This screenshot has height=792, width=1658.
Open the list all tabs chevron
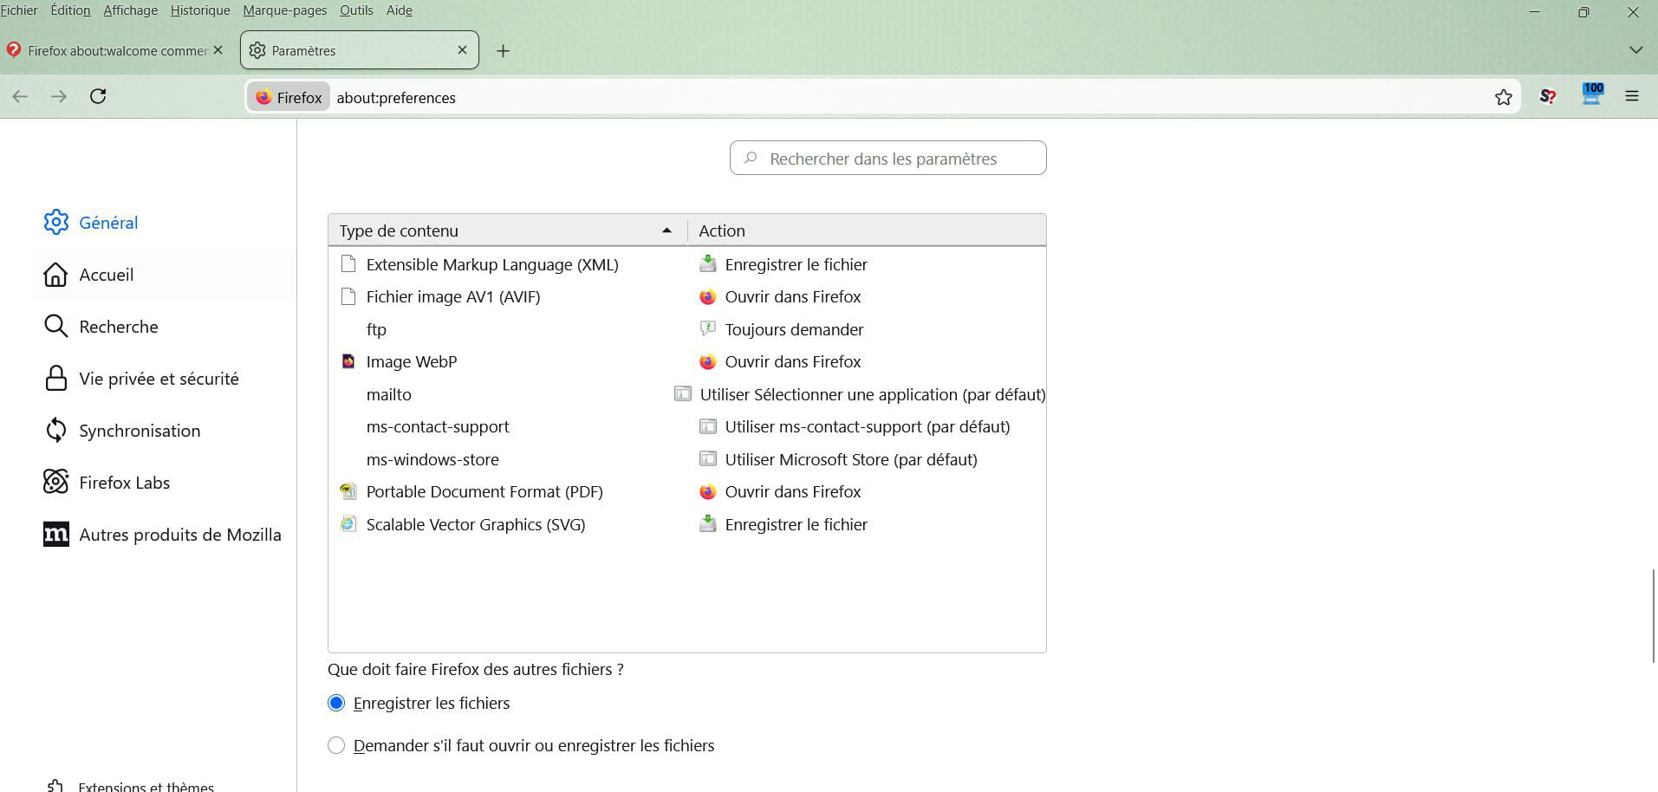point(1635,50)
